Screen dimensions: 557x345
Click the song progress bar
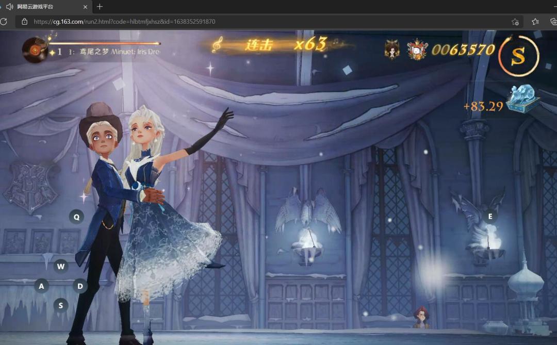tap(104, 43)
